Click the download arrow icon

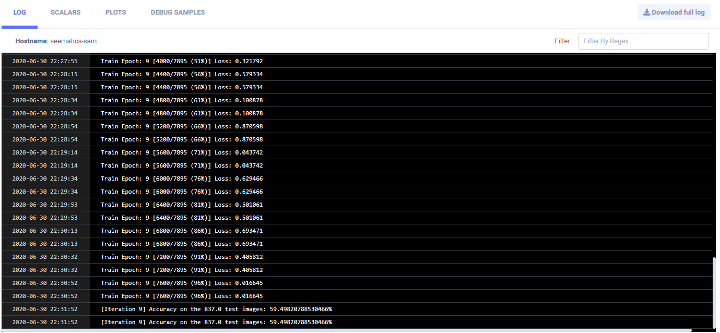[x=646, y=13]
